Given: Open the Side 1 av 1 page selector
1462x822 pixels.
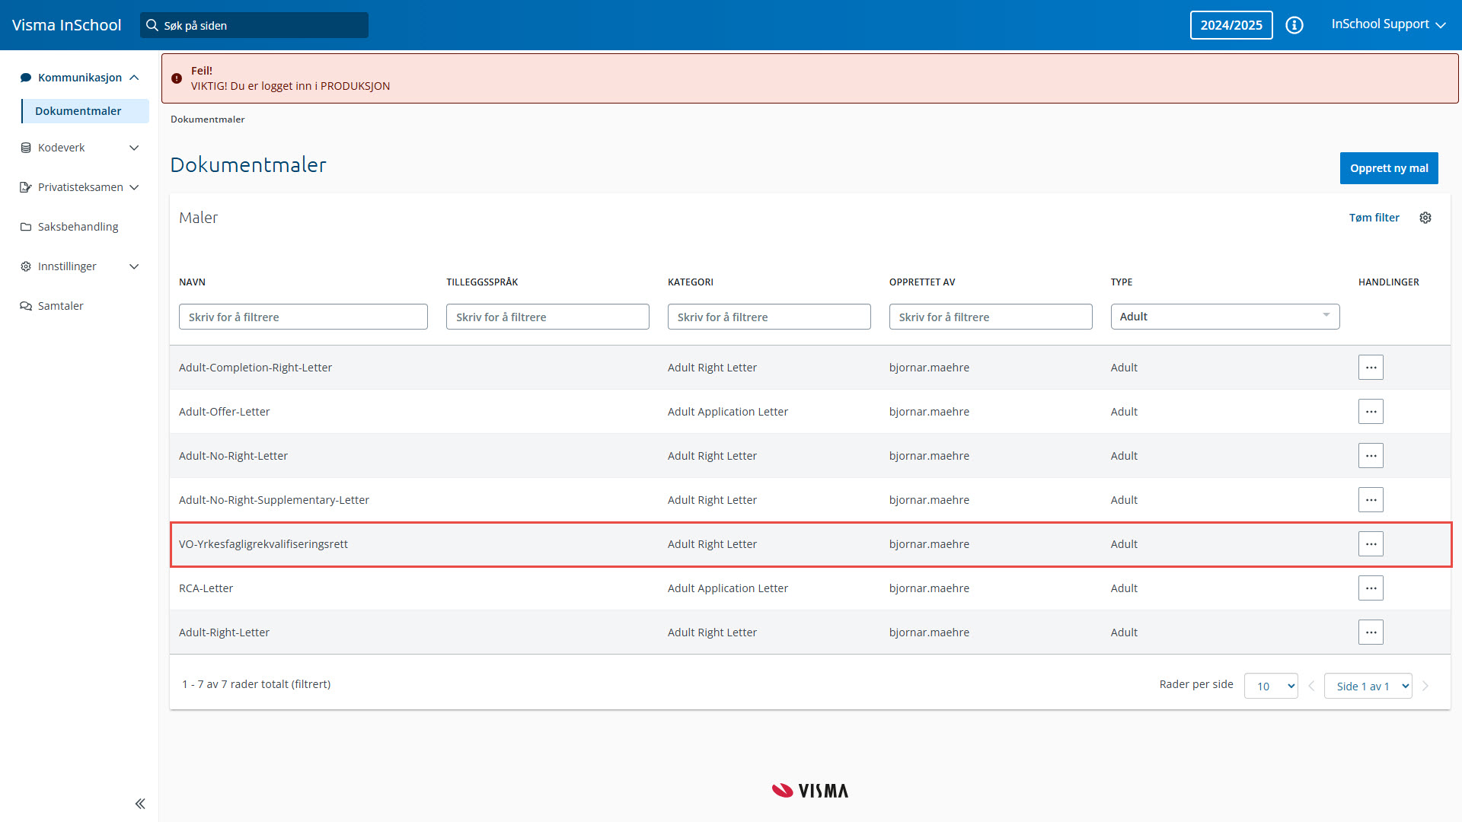Looking at the screenshot, I should coord(1368,686).
